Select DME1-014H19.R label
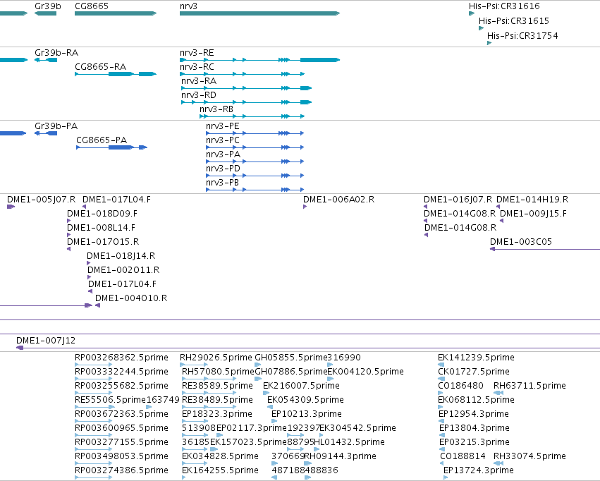 532,200
